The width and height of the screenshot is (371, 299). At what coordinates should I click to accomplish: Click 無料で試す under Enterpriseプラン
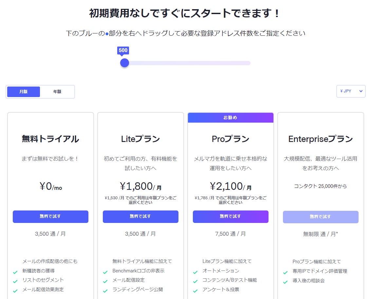[x=321, y=216]
